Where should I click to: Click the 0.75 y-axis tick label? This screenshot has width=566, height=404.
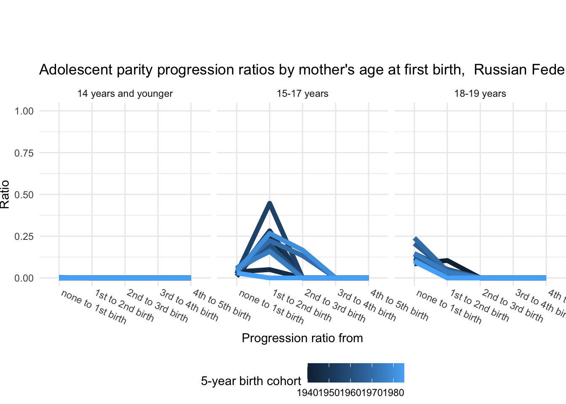point(24,153)
